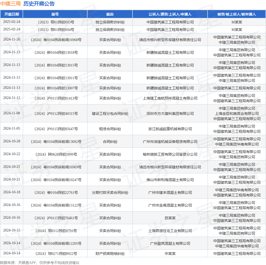Click date 2024-10-15
This screenshot has height=265, width=266.
[x=11, y=230]
